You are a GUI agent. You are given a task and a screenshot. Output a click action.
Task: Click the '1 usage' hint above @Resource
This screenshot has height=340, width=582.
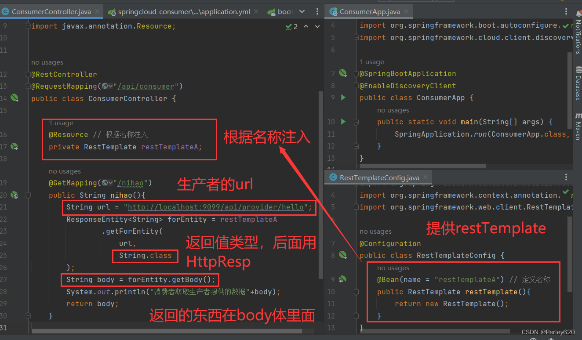point(61,123)
